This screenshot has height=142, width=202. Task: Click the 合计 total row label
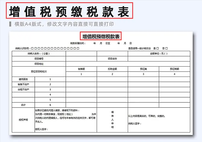pos(23,105)
